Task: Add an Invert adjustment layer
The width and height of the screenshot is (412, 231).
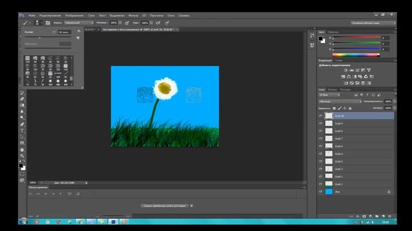Action: tap(346, 83)
